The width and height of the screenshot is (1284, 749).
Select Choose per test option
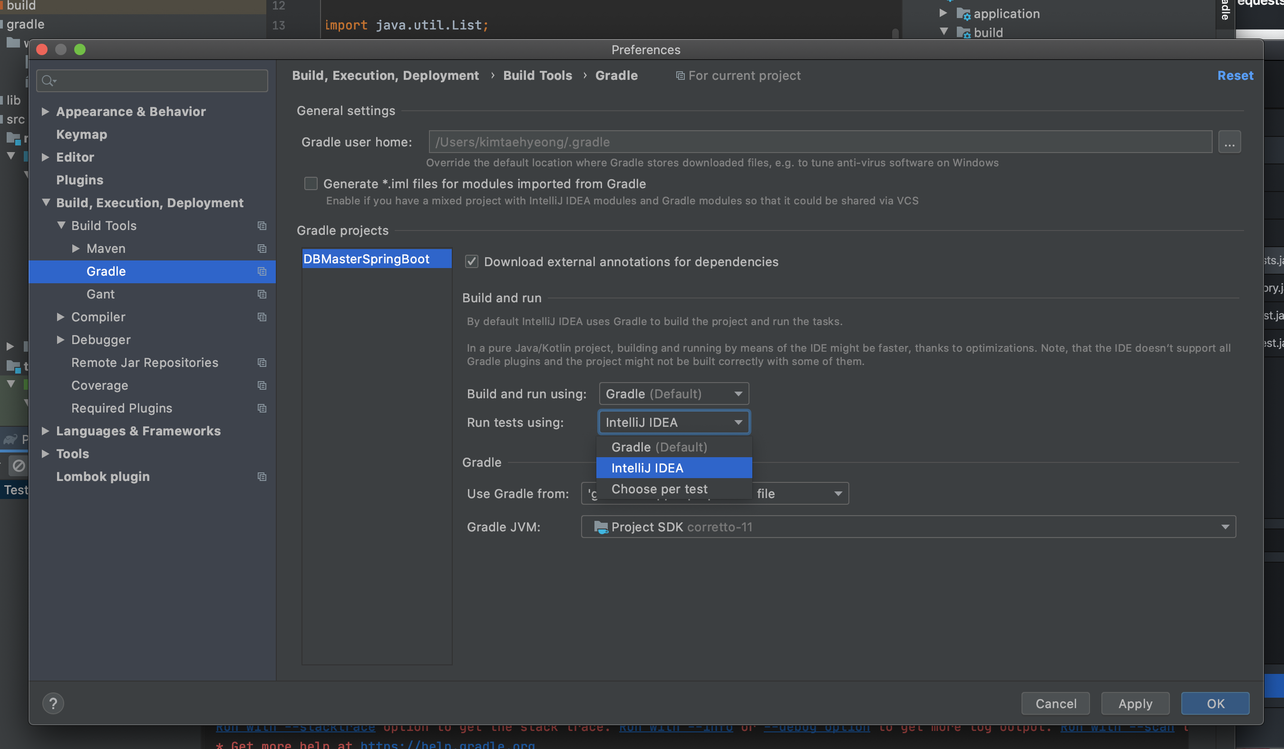click(x=659, y=489)
